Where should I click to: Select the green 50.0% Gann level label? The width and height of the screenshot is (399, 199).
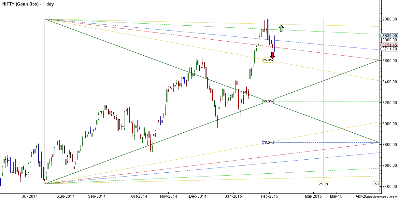[268, 101]
